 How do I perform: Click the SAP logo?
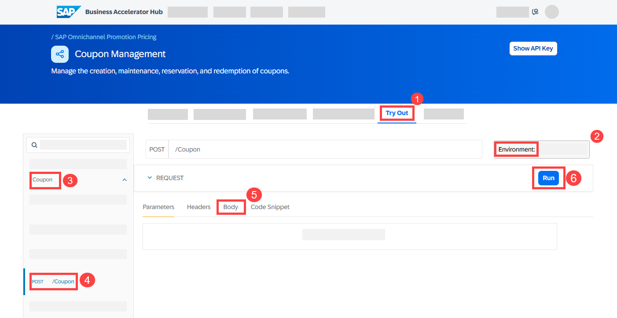point(69,12)
